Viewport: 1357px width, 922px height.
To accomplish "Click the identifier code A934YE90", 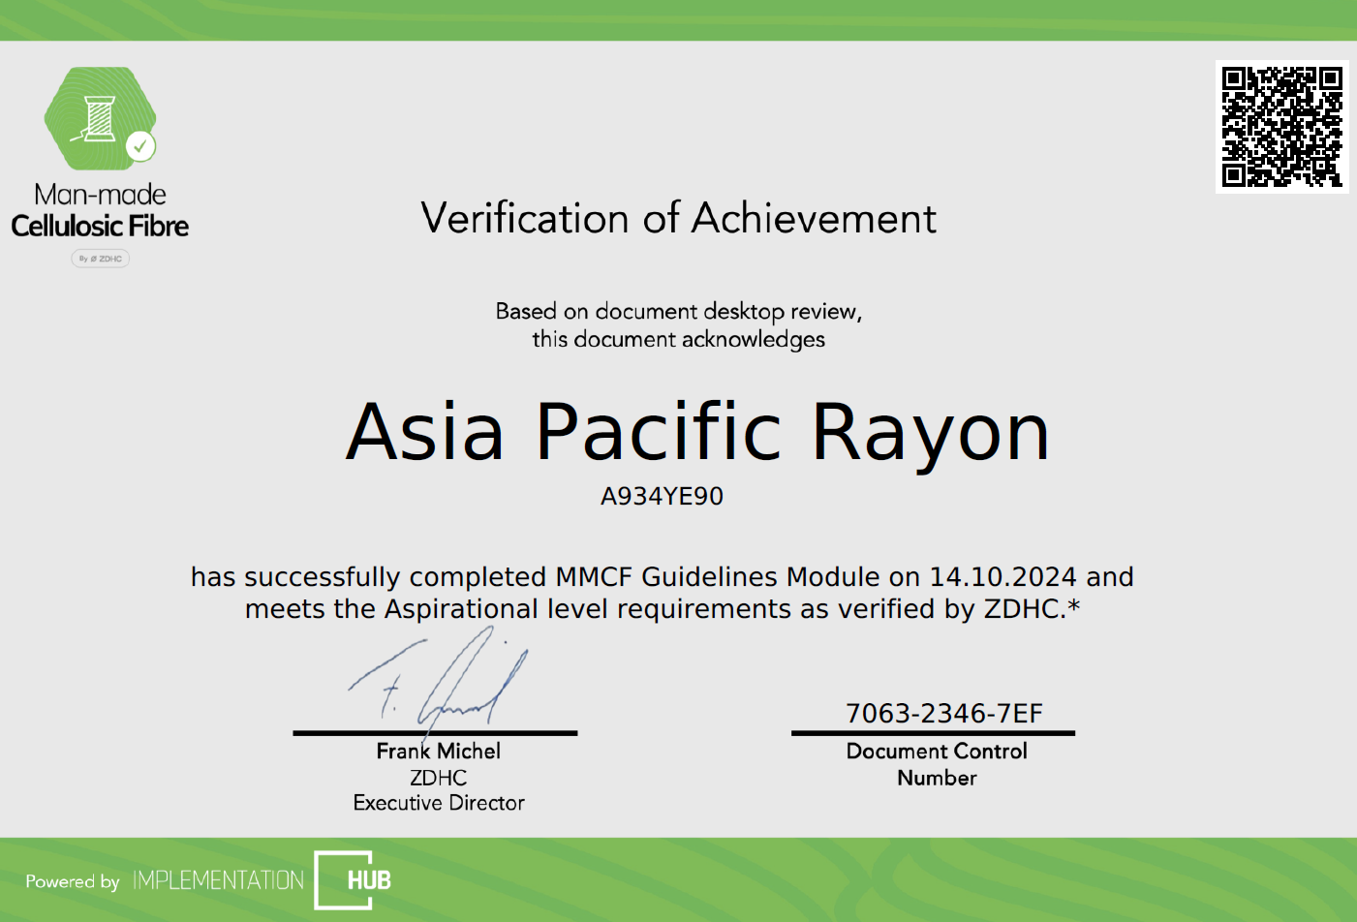I will click(662, 500).
